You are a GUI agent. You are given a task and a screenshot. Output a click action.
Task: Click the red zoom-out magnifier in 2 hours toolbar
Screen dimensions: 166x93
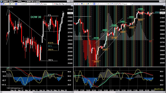pos(120,4)
